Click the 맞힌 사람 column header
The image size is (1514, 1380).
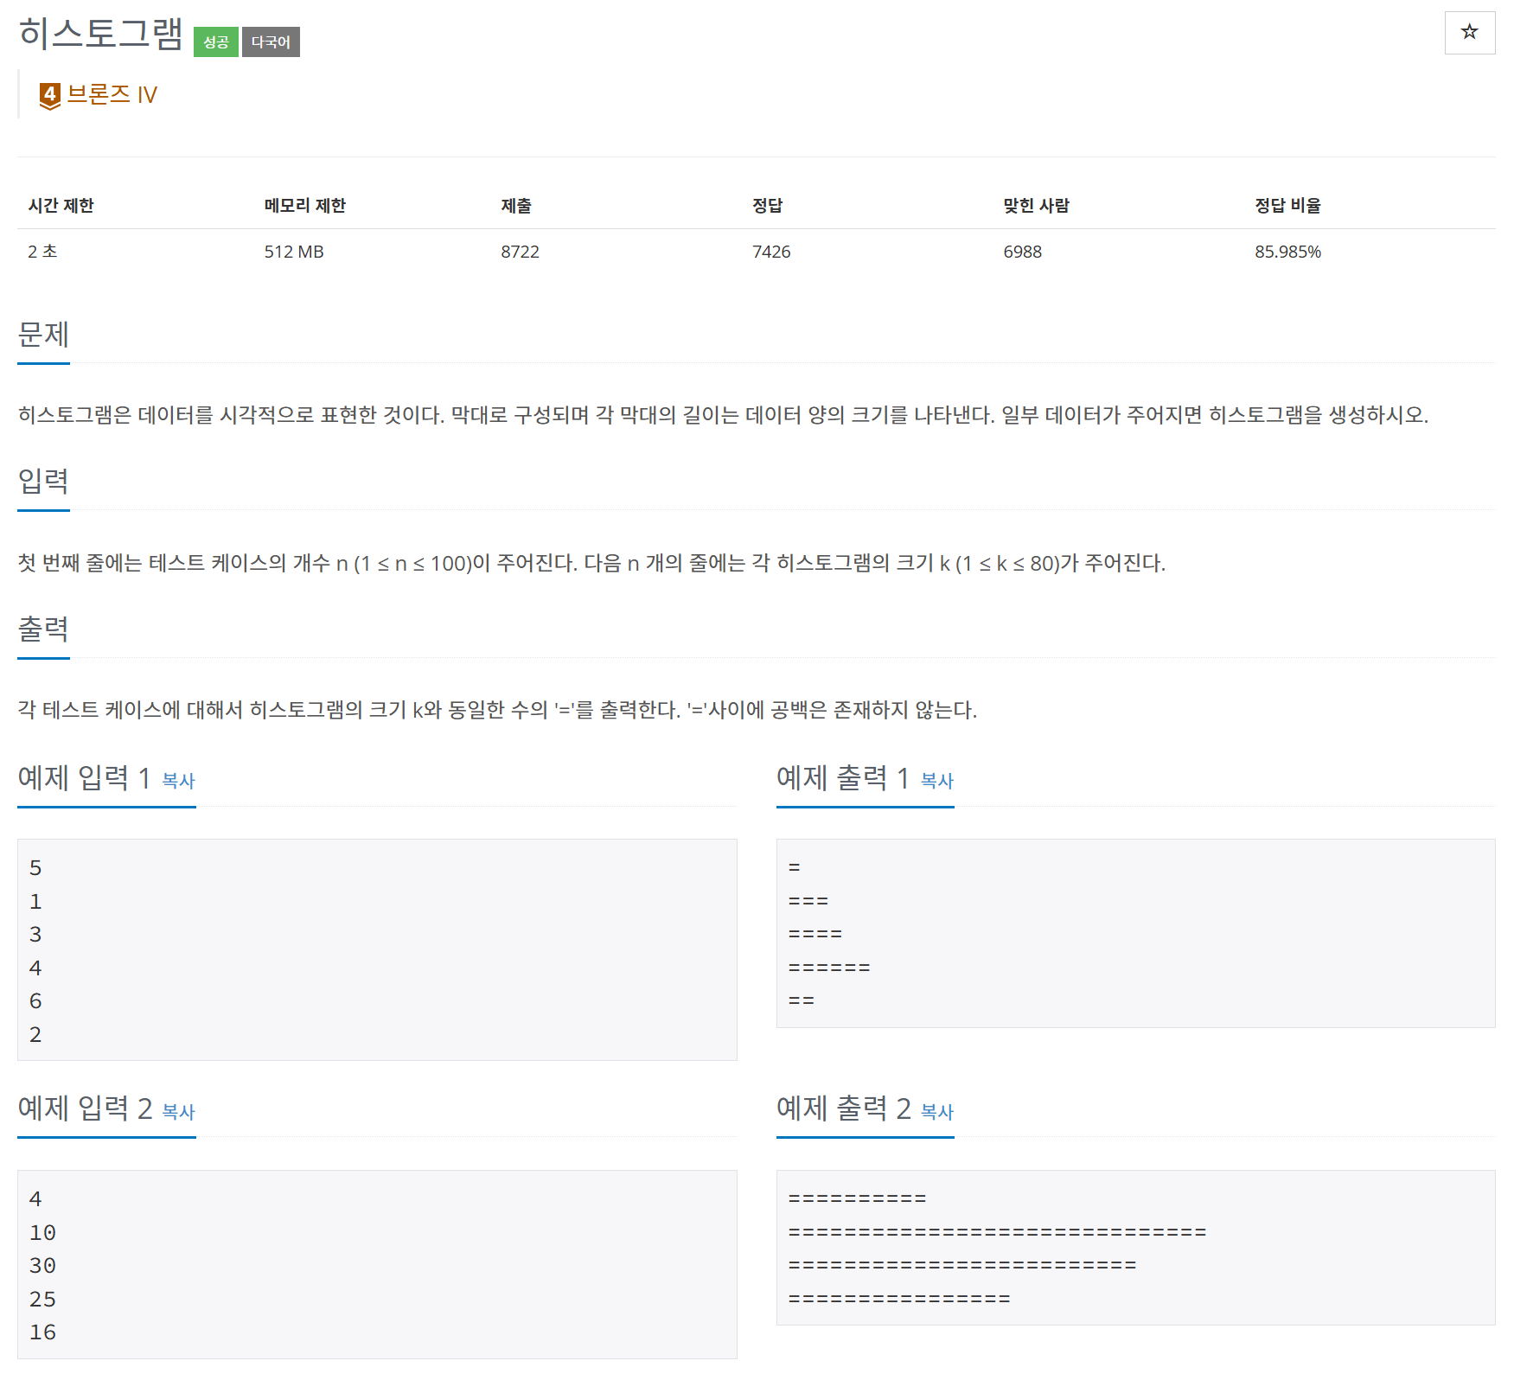(x=1036, y=205)
